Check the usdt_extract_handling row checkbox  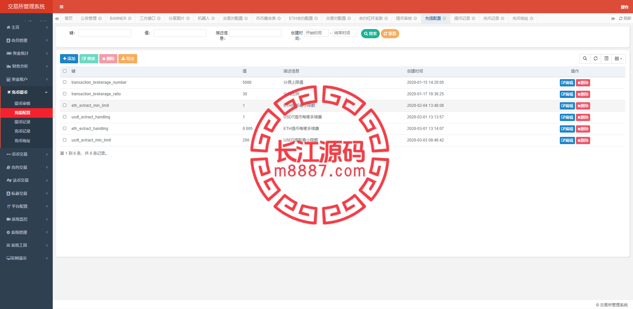tap(65, 117)
